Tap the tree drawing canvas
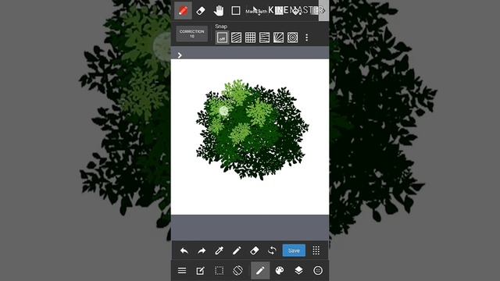The image size is (500, 281). click(x=250, y=137)
